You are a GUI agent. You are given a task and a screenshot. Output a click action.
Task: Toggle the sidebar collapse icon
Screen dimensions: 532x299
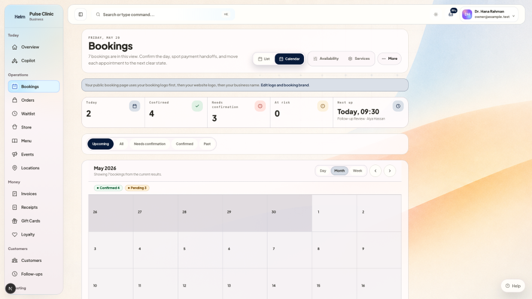coord(80,14)
